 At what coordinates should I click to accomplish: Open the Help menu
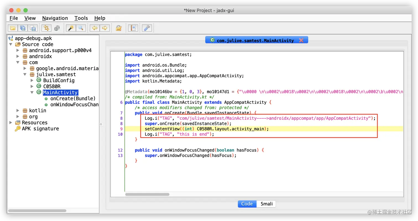100,18
